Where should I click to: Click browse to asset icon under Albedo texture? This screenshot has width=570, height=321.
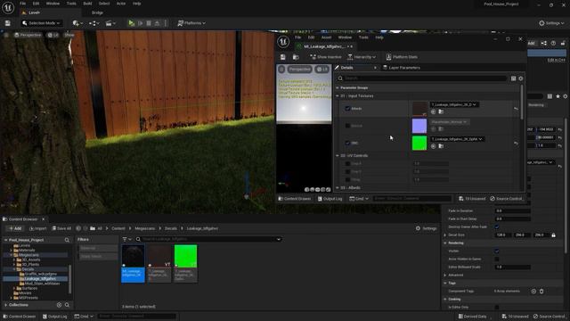(441, 111)
